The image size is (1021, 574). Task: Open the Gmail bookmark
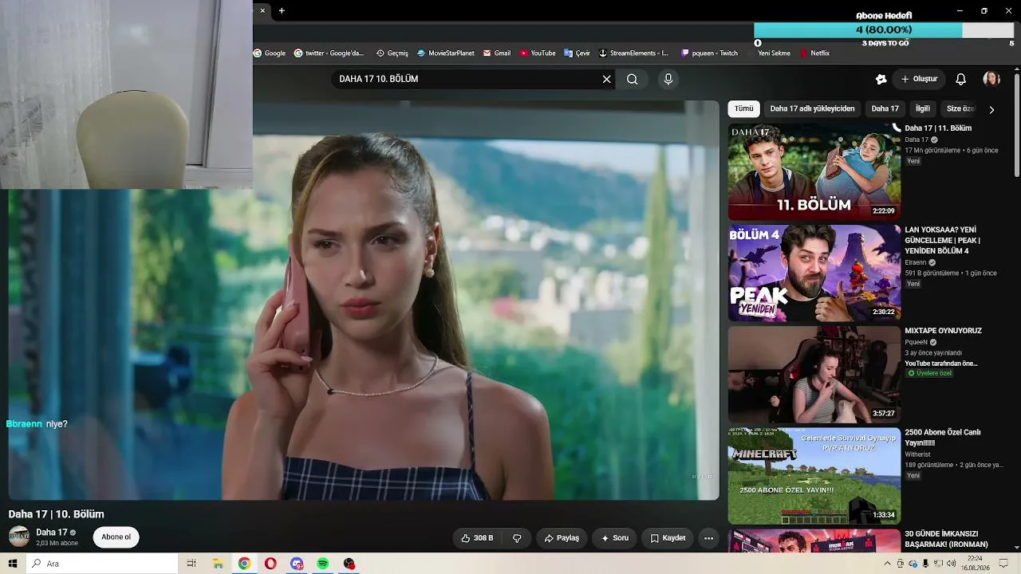pos(496,53)
